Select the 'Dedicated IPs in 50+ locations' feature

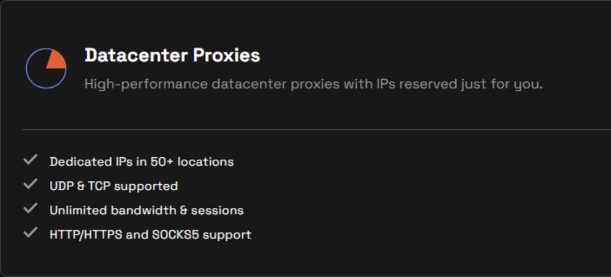141,161
